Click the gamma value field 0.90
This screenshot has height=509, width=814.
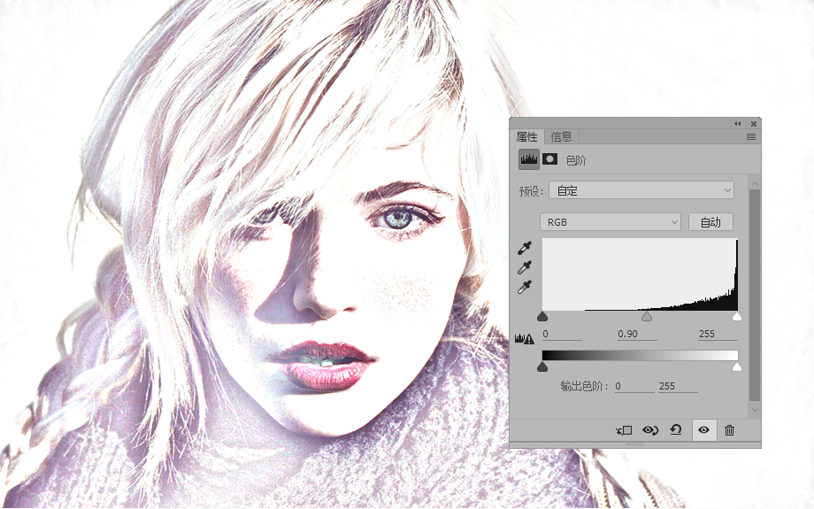[x=637, y=334]
